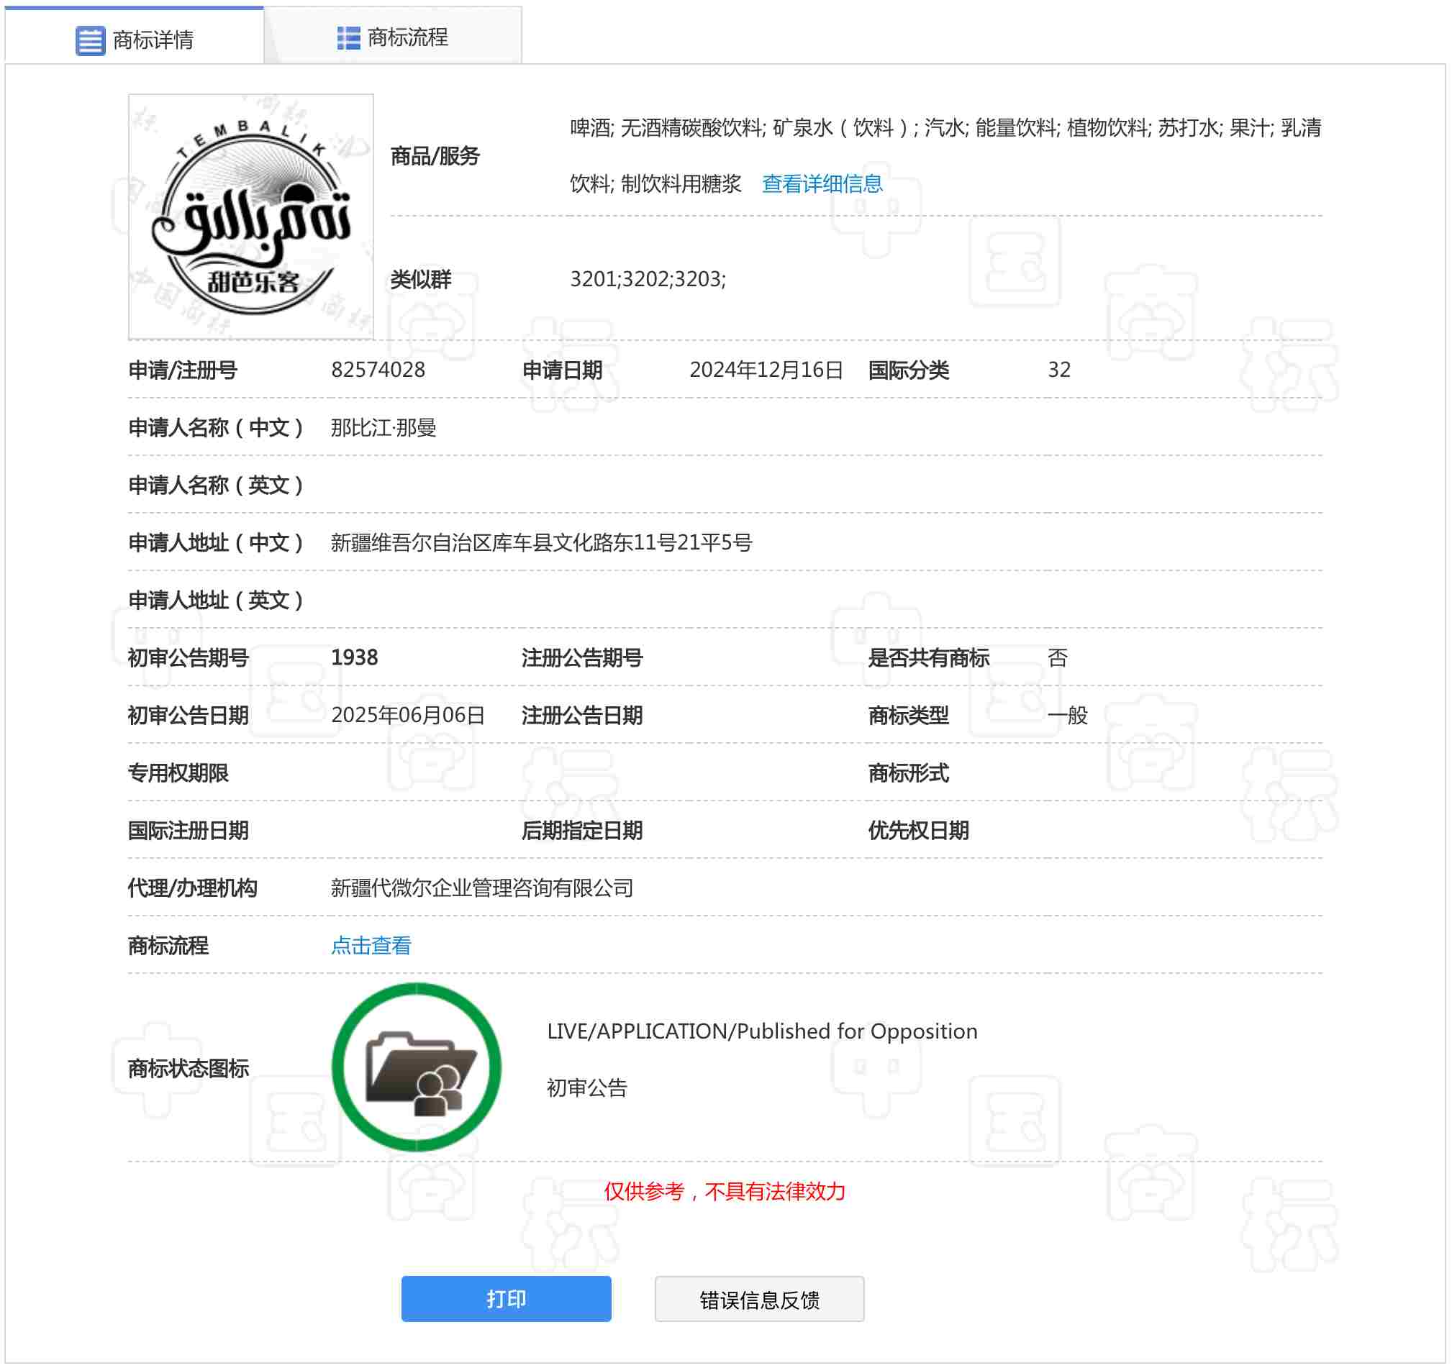
Task: Click the 商标详情 list icon
Action: tap(91, 40)
